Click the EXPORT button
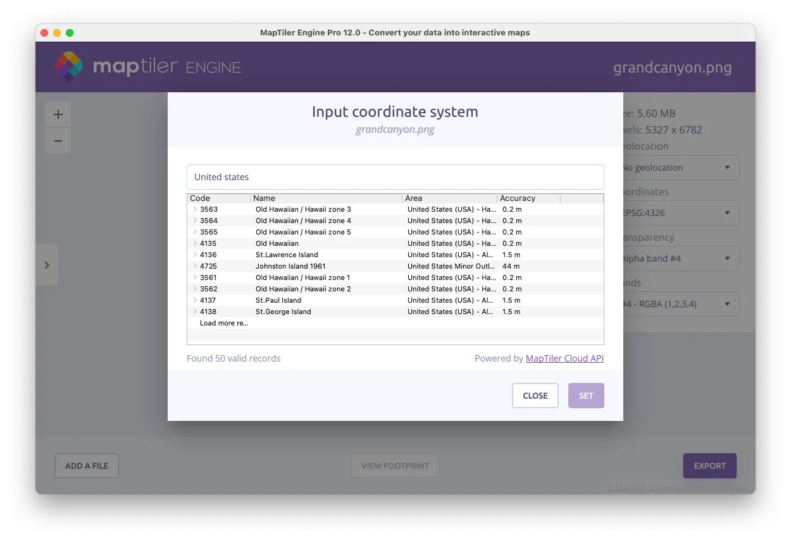Image resolution: width=791 pixels, height=541 pixels. tap(709, 466)
